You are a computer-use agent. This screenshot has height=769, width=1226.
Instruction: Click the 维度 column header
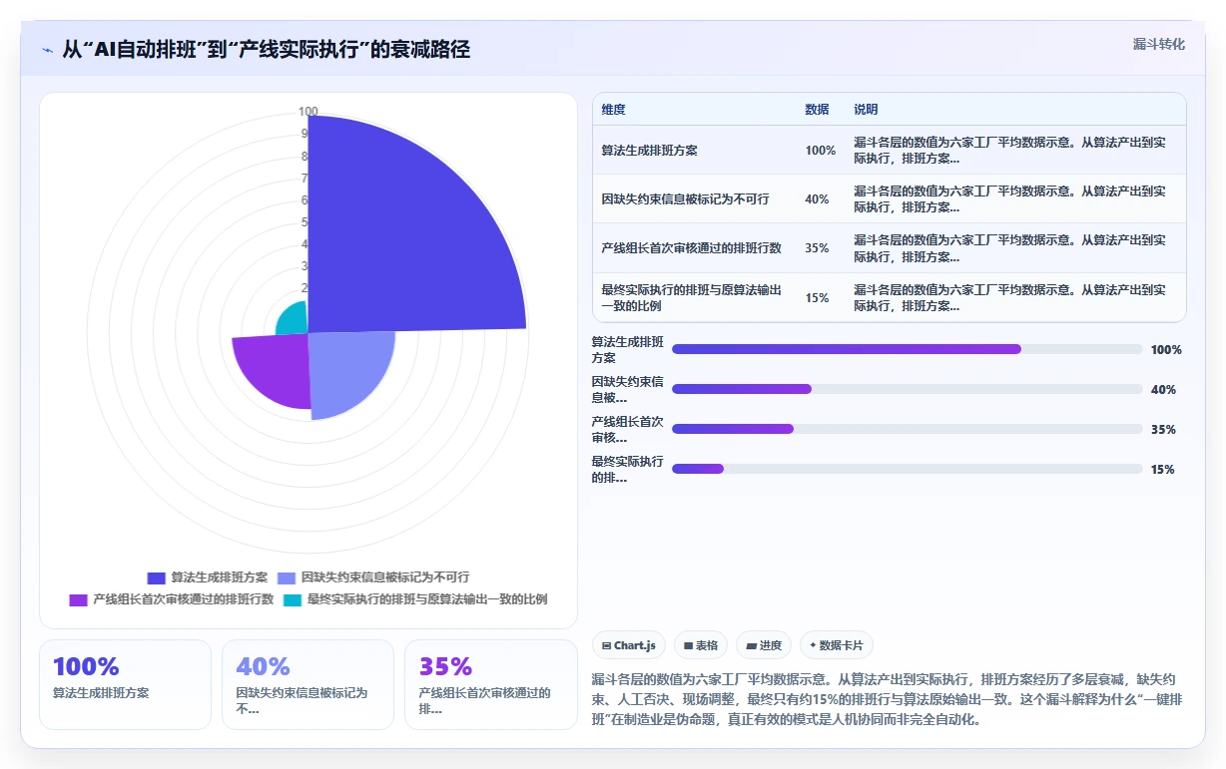coord(614,110)
